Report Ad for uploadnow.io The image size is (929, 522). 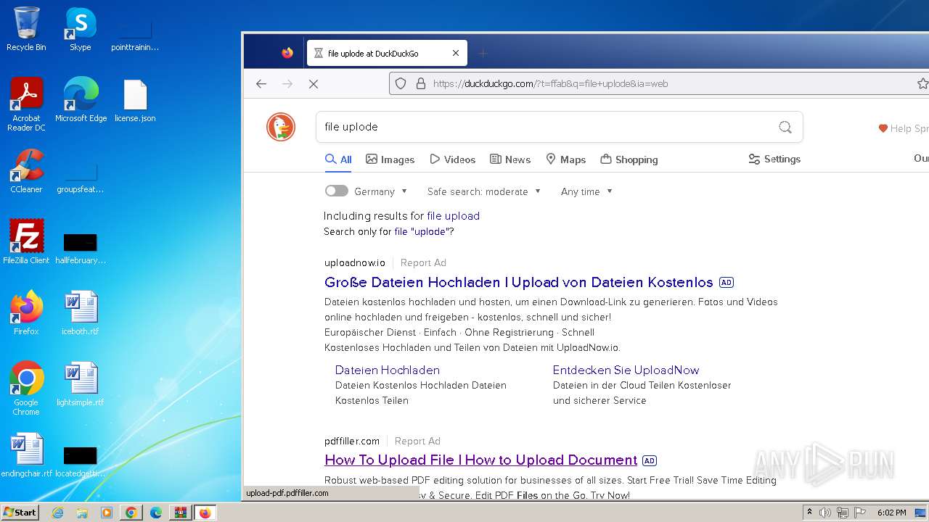[423, 262]
